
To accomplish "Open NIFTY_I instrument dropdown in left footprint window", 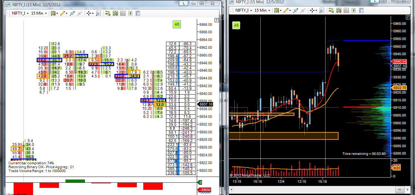I will [20, 13].
